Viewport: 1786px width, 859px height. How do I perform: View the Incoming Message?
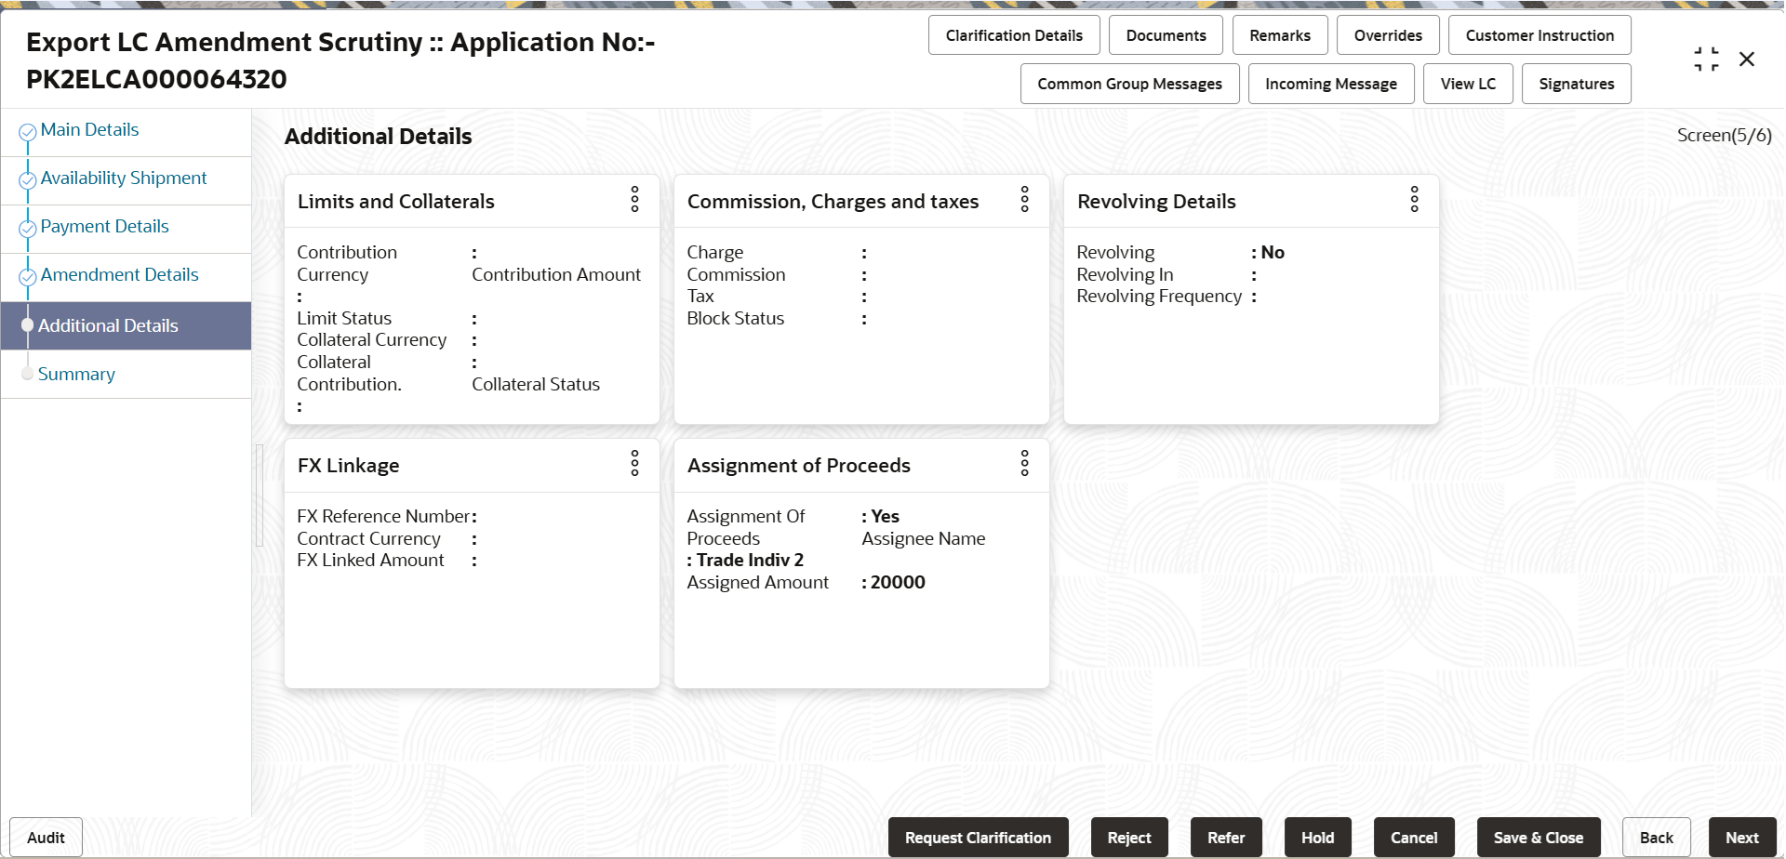click(1331, 83)
